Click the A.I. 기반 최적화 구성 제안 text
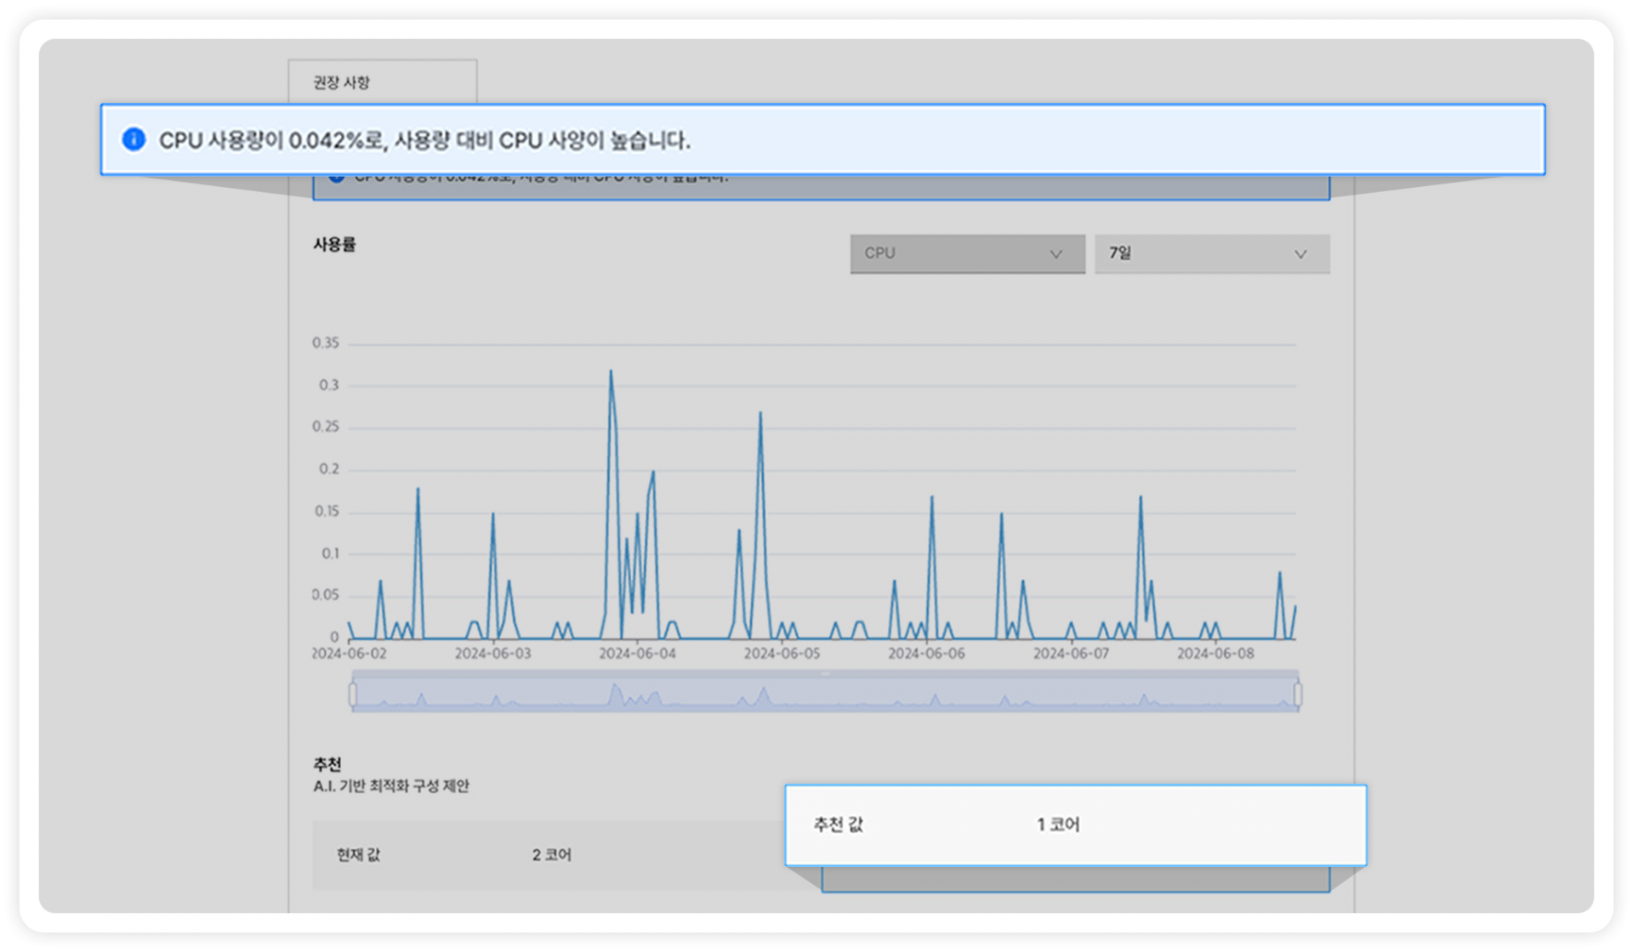Image resolution: width=1633 pixels, height=952 pixels. [x=390, y=786]
